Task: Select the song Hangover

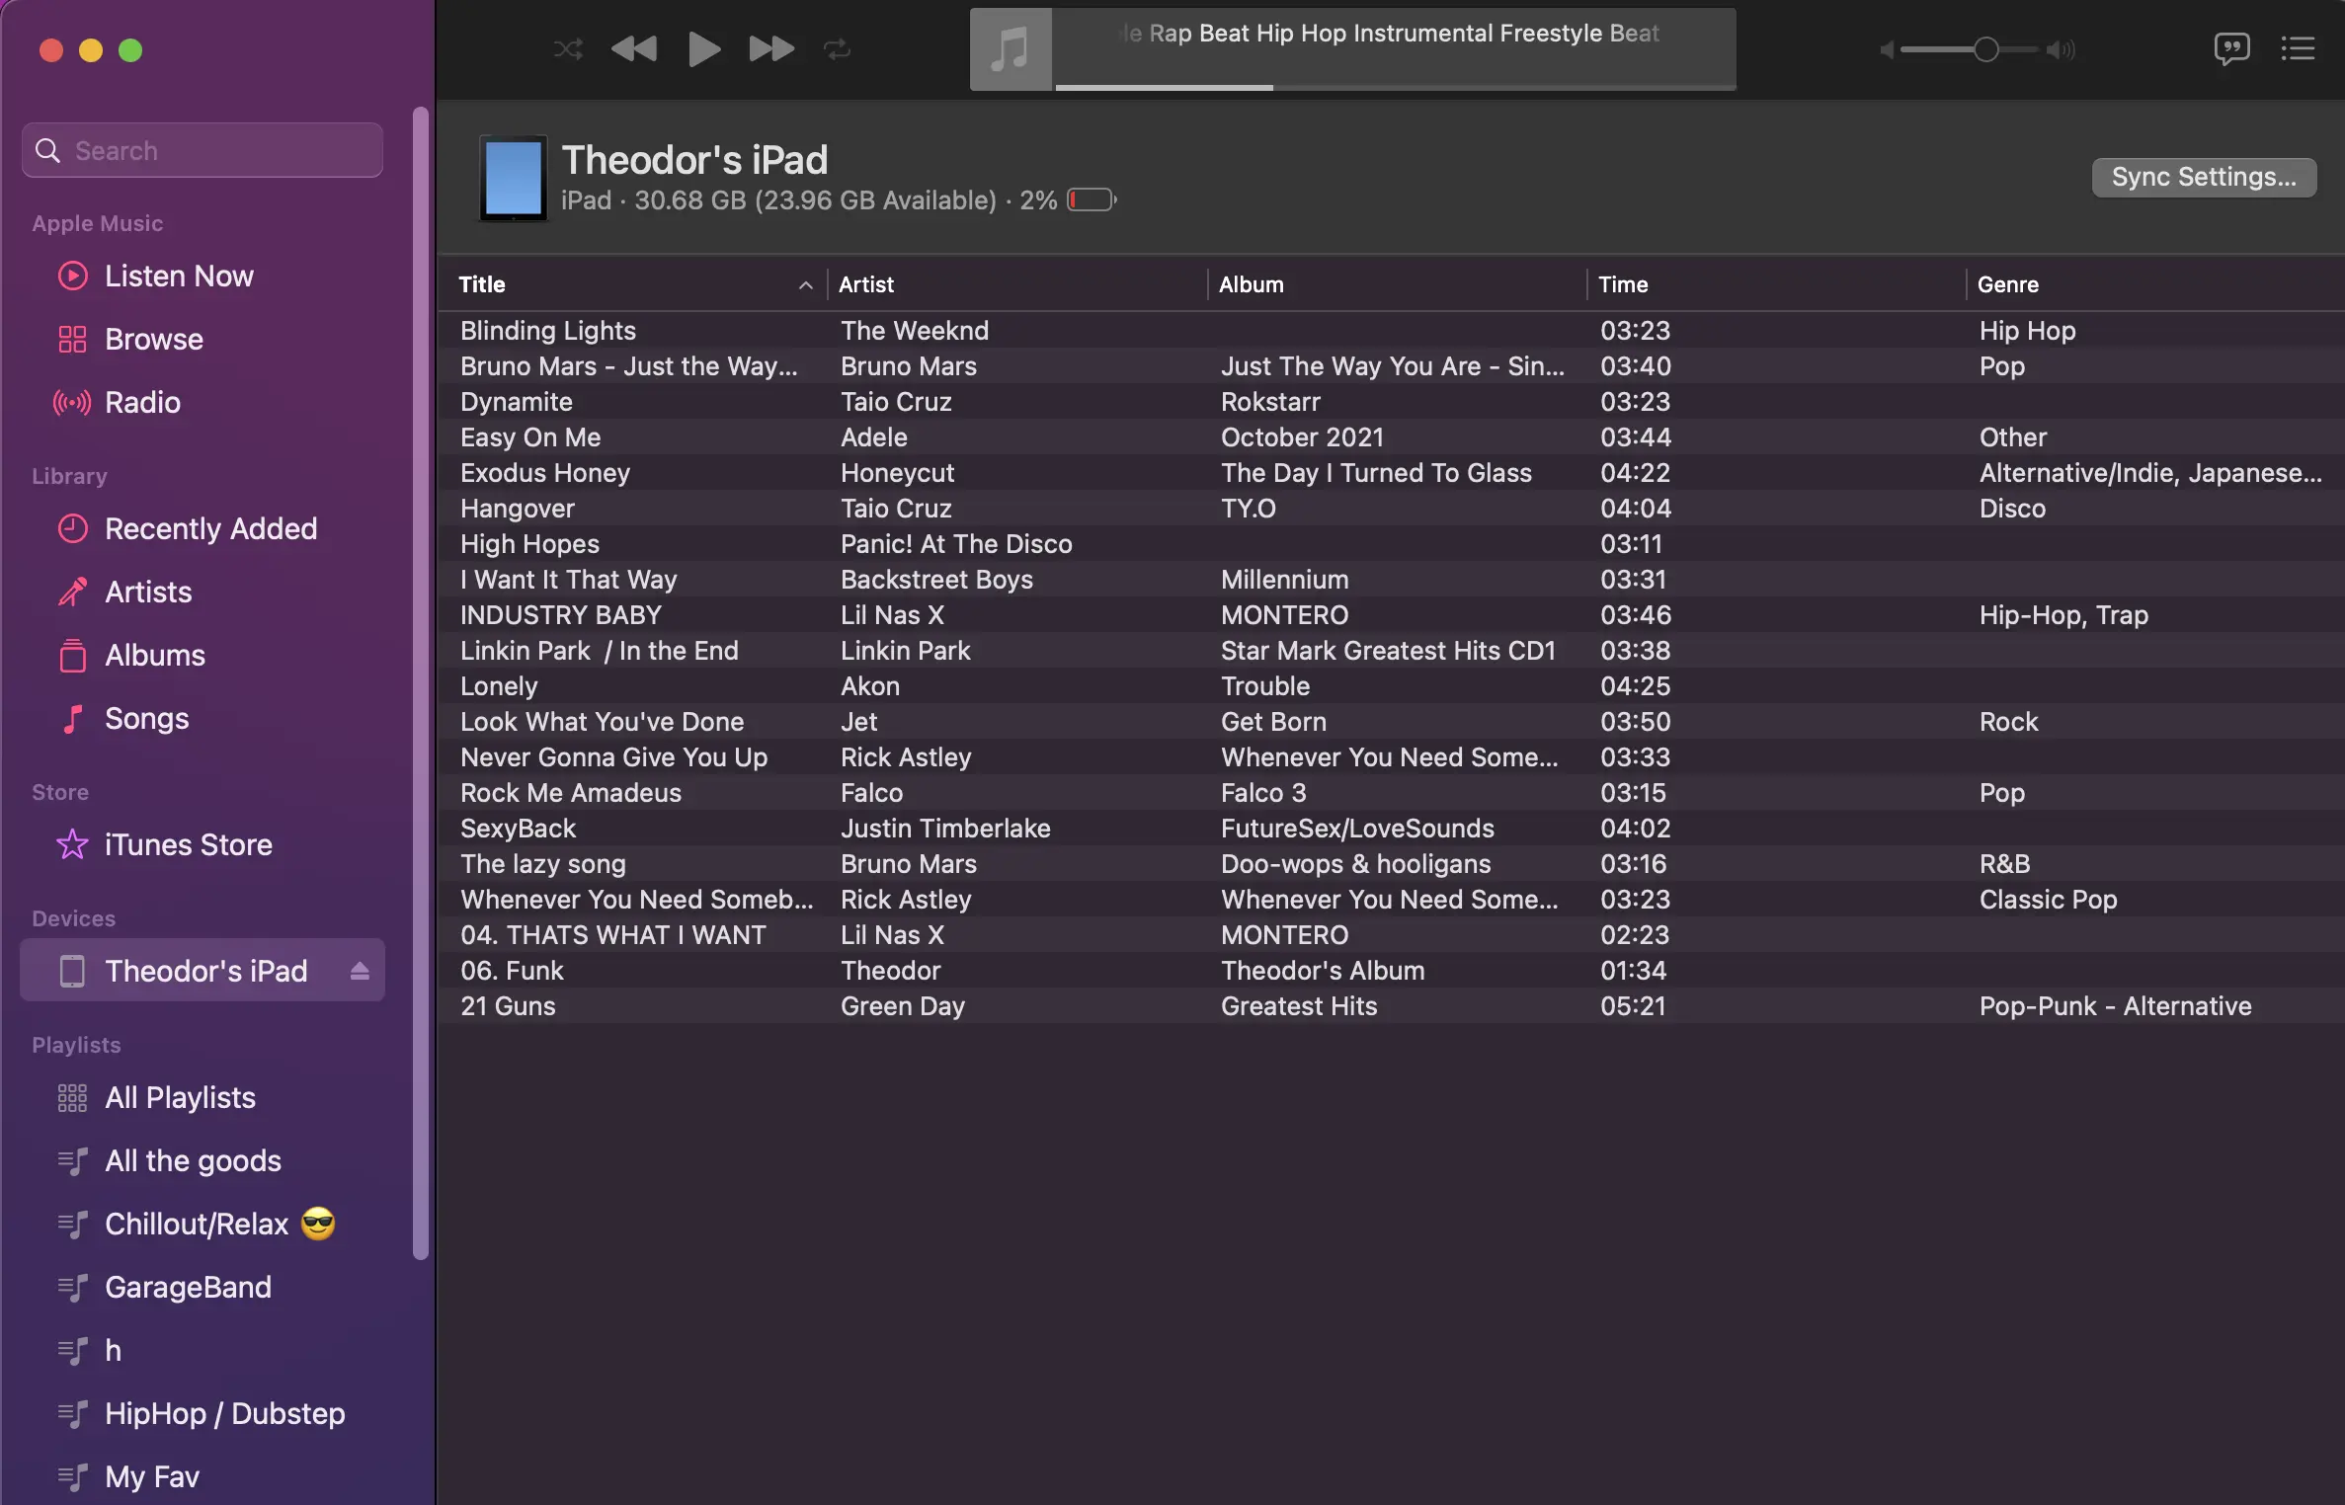Action: [1392, 509]
